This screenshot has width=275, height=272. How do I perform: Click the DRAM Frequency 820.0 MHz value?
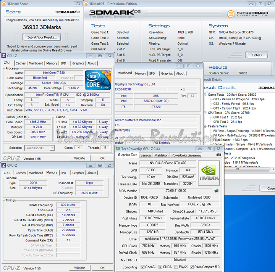(x=68, y=205)
